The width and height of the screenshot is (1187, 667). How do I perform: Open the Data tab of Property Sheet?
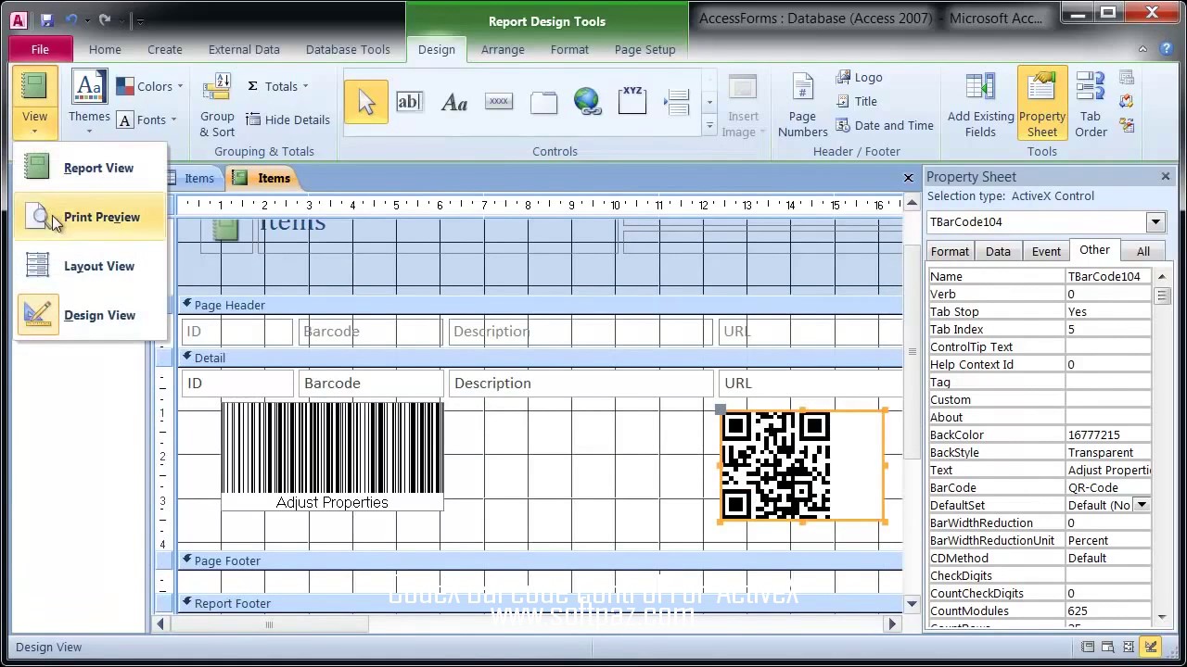pos(998,251)
